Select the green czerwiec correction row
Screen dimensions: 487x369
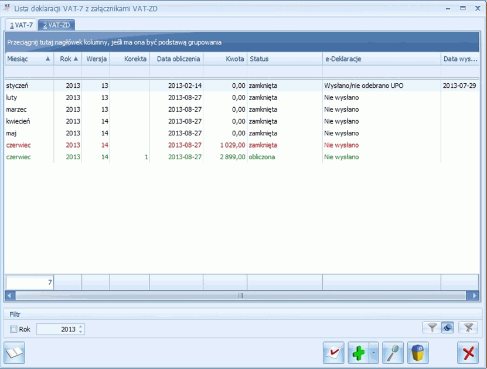242,157
